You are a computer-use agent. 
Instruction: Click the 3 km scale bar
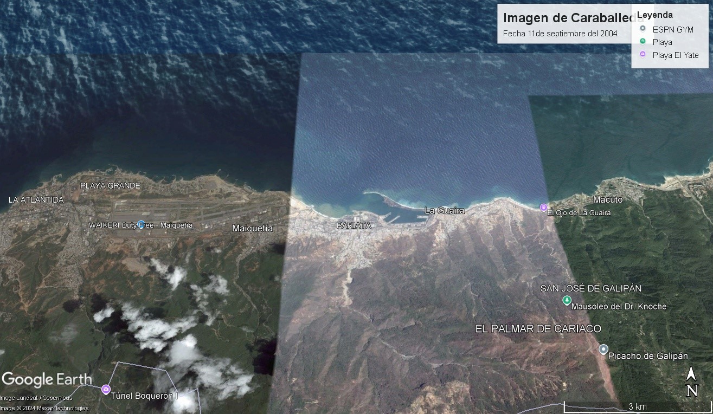pos(637,407)
